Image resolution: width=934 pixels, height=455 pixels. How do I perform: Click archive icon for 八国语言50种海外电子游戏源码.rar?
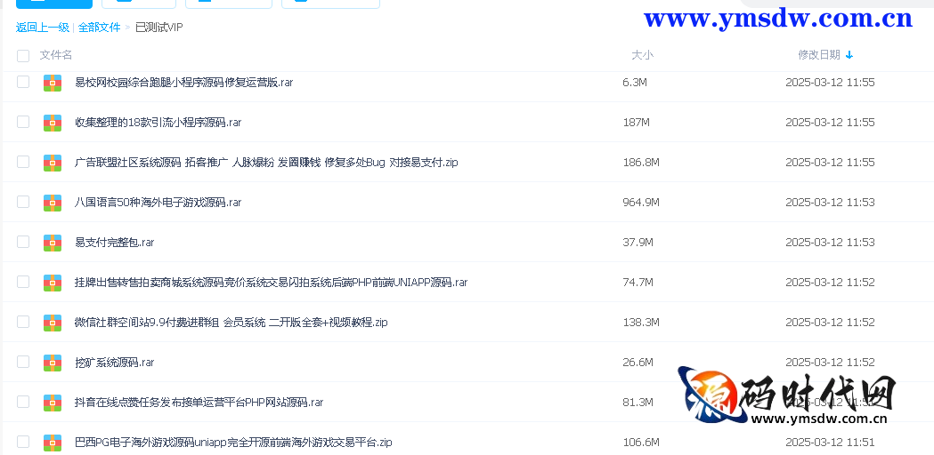[x=53, y=203]
